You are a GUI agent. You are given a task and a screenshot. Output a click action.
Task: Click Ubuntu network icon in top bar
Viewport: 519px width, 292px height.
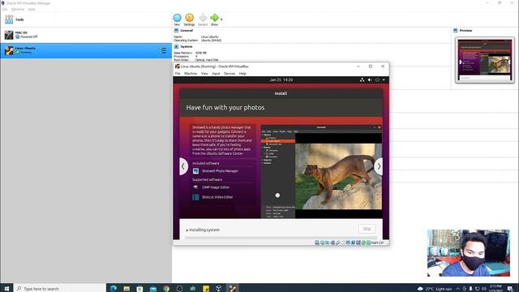click(x=362, y=79)
